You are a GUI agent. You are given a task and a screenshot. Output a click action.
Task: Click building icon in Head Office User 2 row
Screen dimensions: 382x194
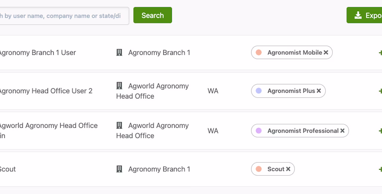119,86
